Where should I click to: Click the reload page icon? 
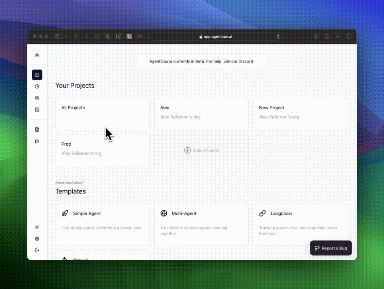[x=278, y=37]
